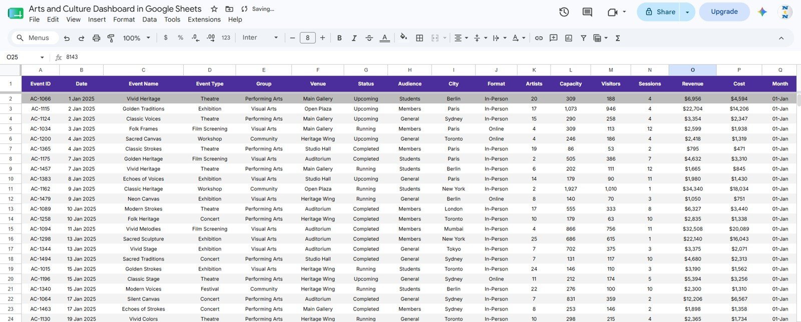This screenshot has height=322, width=801.
Task: Select cell AC-1066
Action: (x=41, y=99)
